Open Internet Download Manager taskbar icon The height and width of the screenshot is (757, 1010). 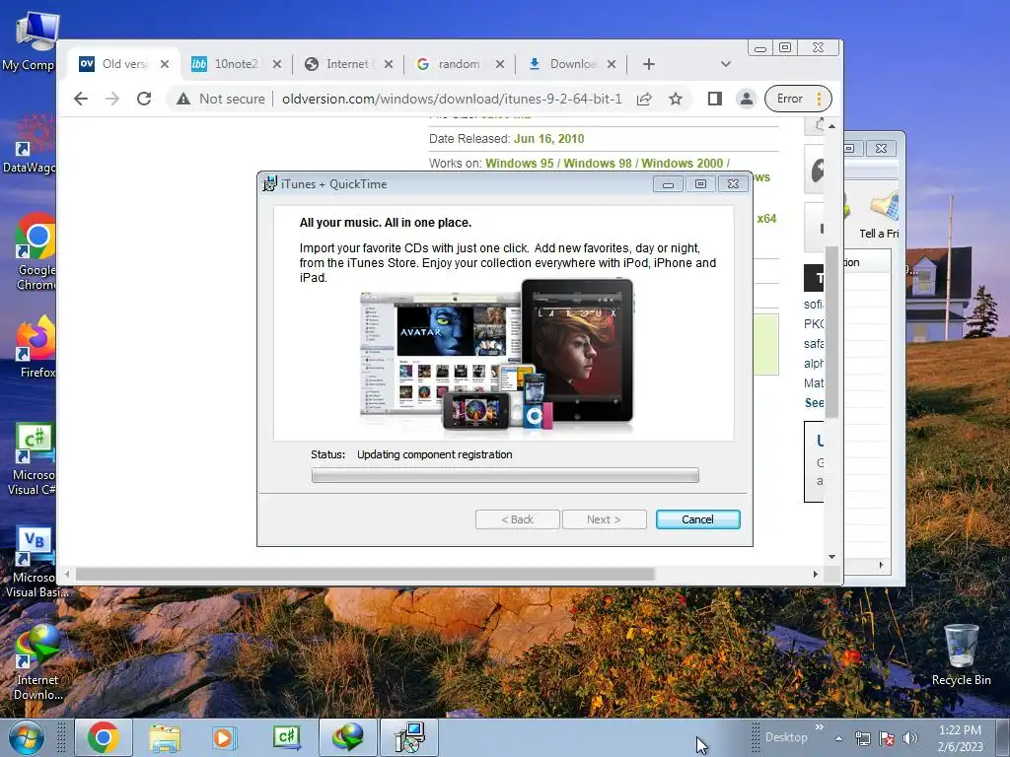pyautogui.click(x=348, y=737)
